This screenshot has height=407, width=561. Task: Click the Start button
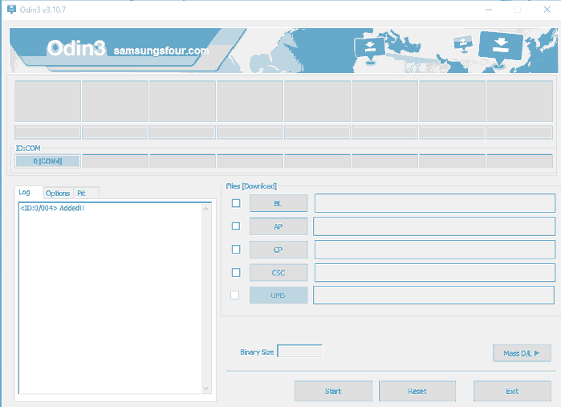coord(333,391)
